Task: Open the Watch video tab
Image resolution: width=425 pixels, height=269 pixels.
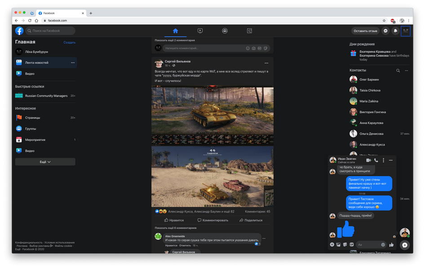Action: [200, 31]
